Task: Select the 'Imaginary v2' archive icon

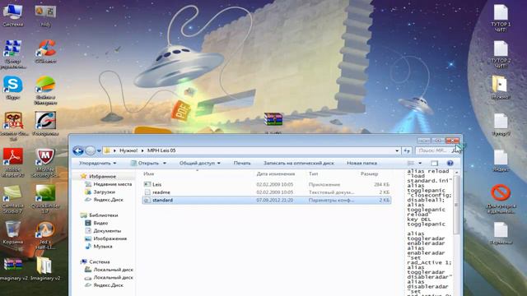Action: pyautogui.click(x=13, y=269)
